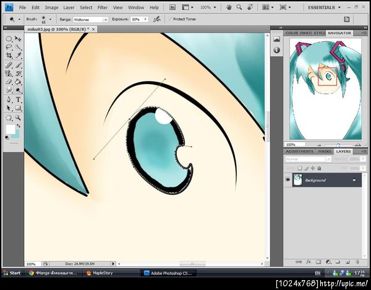371x290 pixels.
Task: Open the Exposure slider arrow
Action: click(x=145, y=19)
